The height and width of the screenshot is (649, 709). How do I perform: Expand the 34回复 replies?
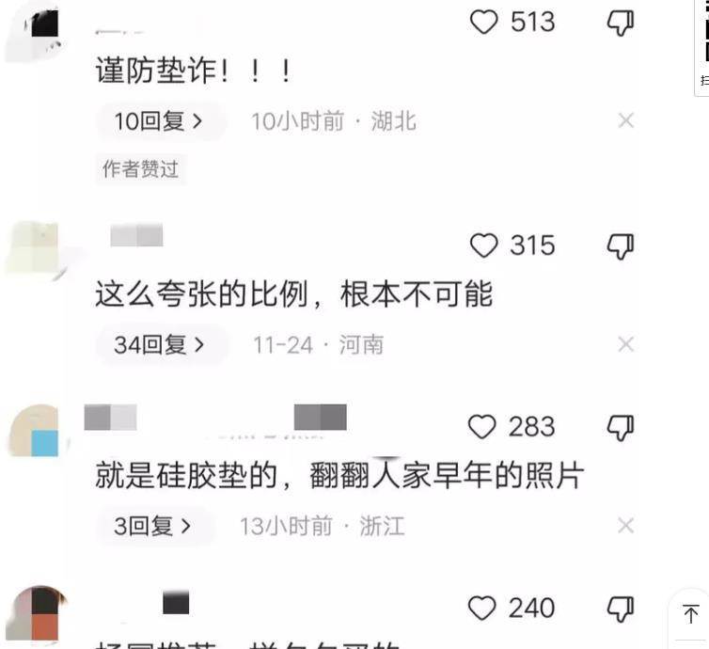pyautogui.click(x=161, y=345)
